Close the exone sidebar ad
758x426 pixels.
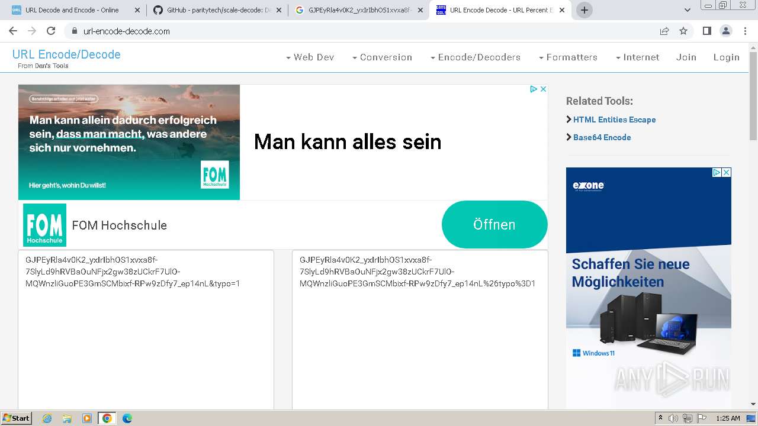click(x=727, y=172)
